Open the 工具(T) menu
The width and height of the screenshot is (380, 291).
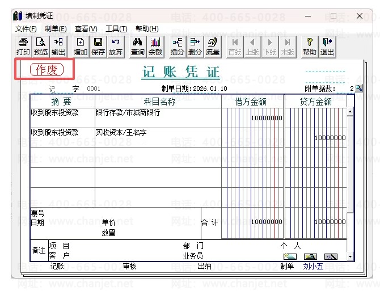(x=116, y=29)
